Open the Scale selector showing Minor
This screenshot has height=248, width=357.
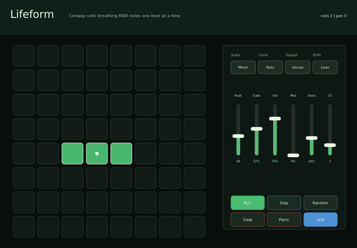click(243, 67)
